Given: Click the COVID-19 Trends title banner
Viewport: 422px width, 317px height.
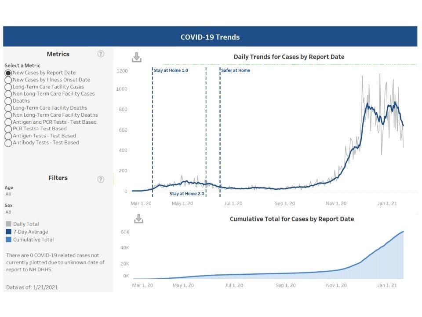Looking at the screenshot, I should pyautogui.click(x=210, y=37).
